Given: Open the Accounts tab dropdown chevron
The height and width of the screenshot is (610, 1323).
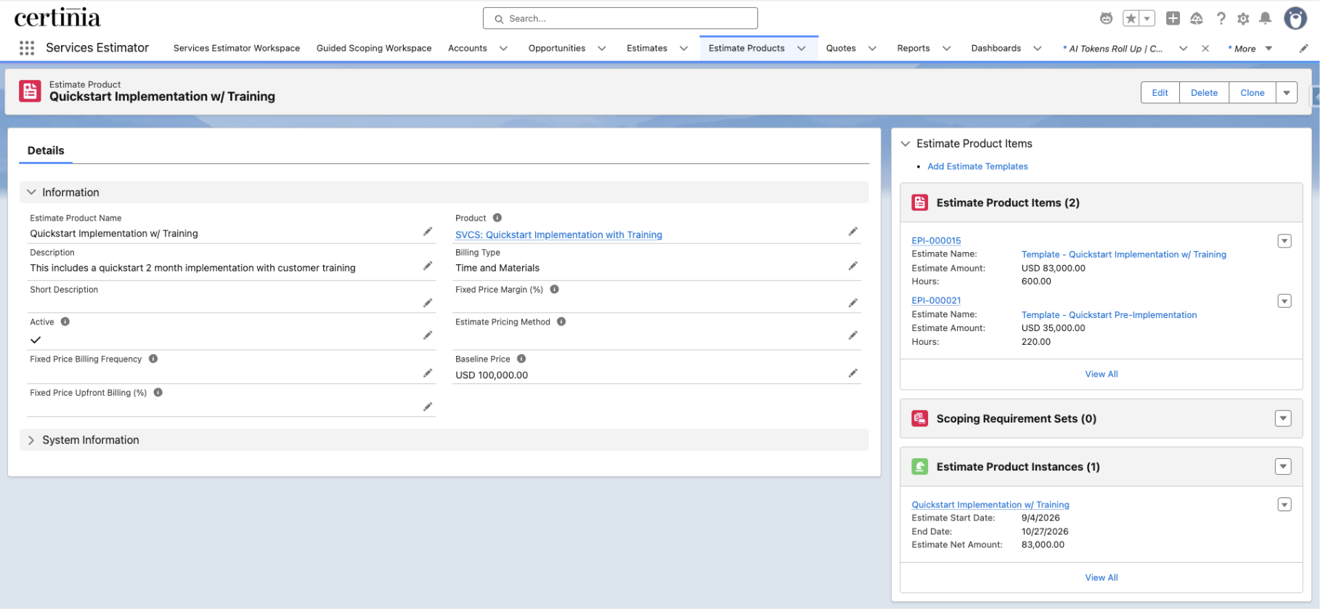Looking at the screenshot, I should pos(503,49).
